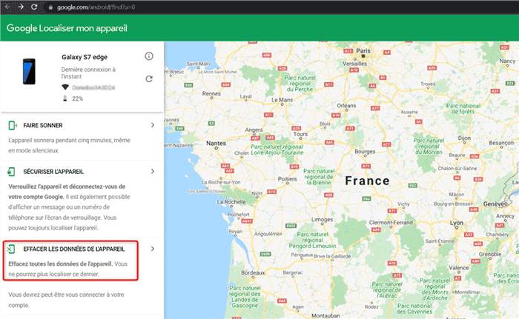Click the France country label on the map

[x=367, y=181]
